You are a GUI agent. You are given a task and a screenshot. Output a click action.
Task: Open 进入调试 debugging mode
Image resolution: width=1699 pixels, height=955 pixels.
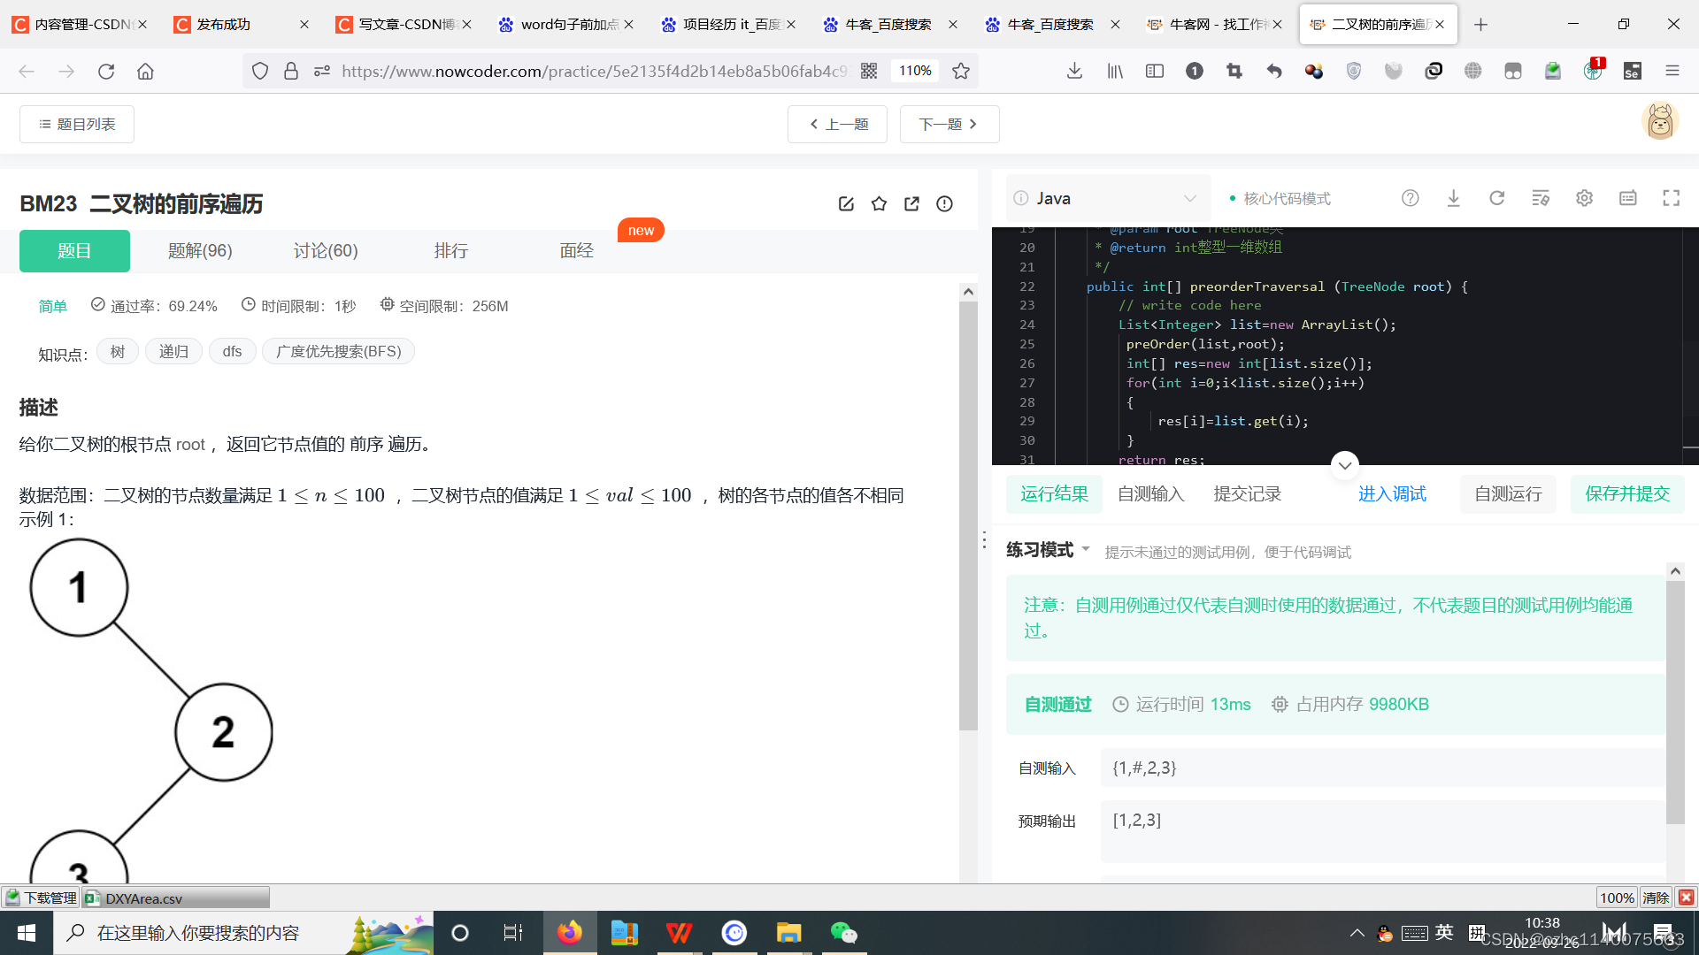click(x=1392, y=493)
